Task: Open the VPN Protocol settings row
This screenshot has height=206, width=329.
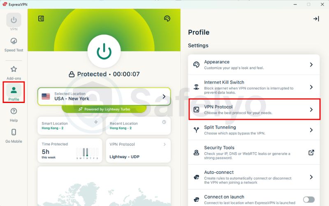Action: click(x=255, y=110)
